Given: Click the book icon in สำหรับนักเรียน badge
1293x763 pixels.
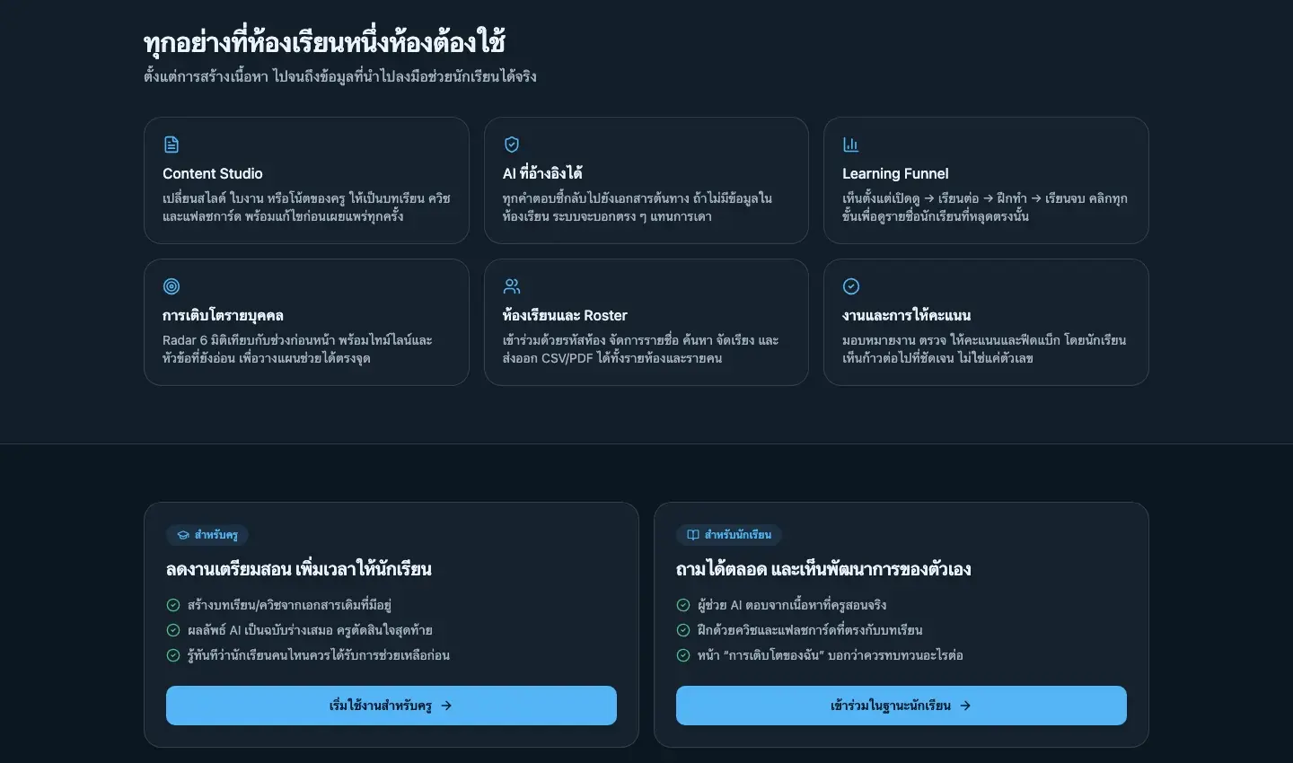Looking at the screenshot, I should [693, 535].
